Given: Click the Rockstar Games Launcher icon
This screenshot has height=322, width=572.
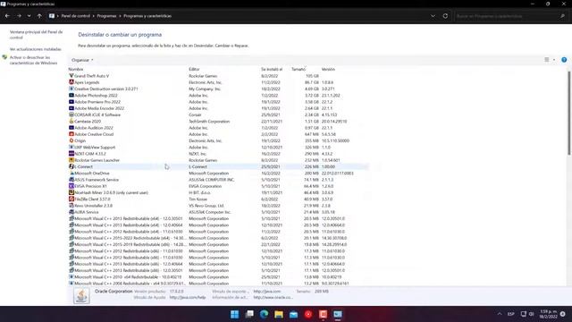Looking at the screenshot, I should coord(71,160).
